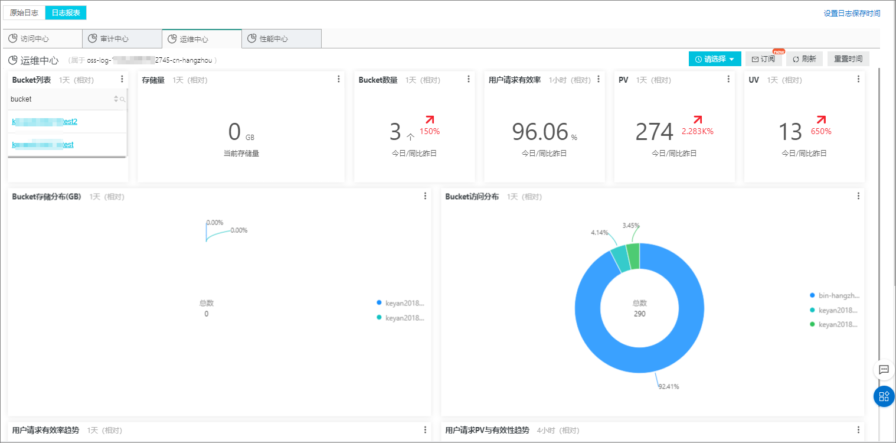Click the teal donut segment labeled 4.14%
896x443 pixels.
tap(620, 259)
